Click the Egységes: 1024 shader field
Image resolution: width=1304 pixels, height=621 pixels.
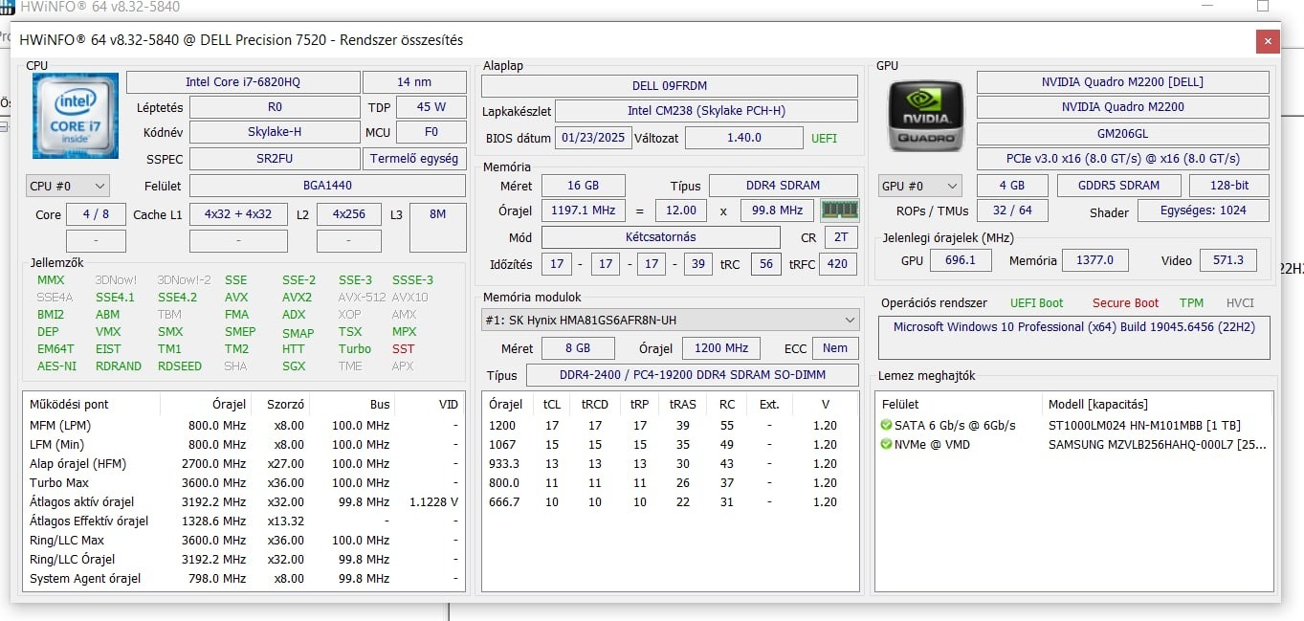pos(1202,211)
